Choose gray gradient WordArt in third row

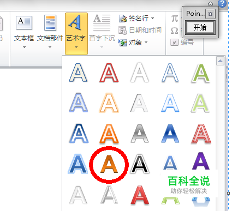coord(139,133)
